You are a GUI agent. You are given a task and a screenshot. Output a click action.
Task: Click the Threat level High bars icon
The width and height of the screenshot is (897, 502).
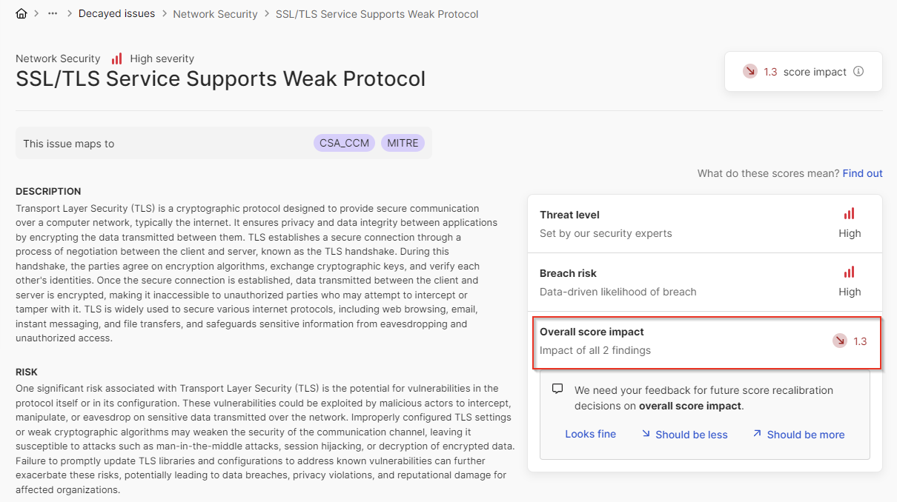pos(850,214)
